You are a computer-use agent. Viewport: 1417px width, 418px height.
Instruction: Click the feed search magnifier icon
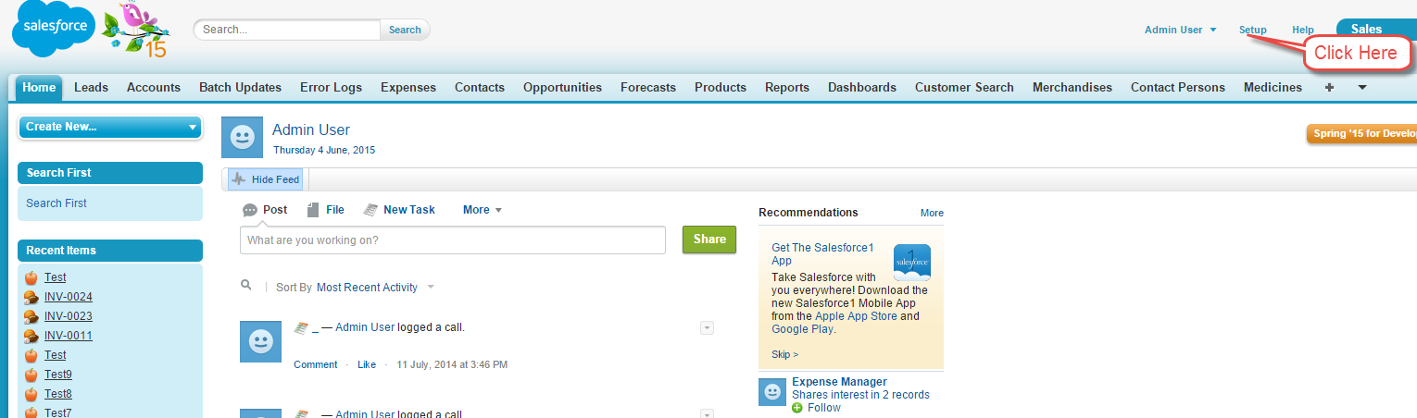[246, 286]
